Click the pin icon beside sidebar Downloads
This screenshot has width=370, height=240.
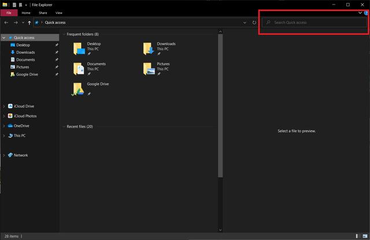(57, 53)
